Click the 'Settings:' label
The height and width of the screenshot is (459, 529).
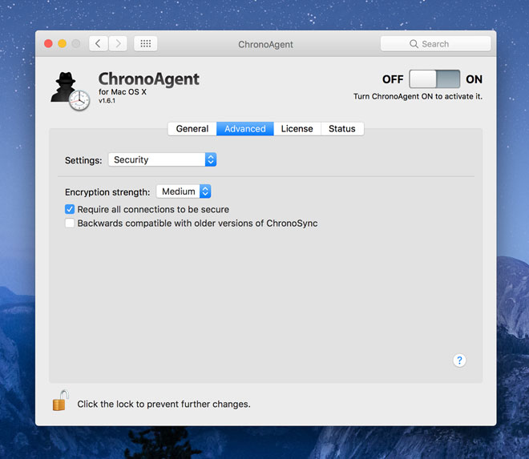pyautogui.click(x=83, y=160)
